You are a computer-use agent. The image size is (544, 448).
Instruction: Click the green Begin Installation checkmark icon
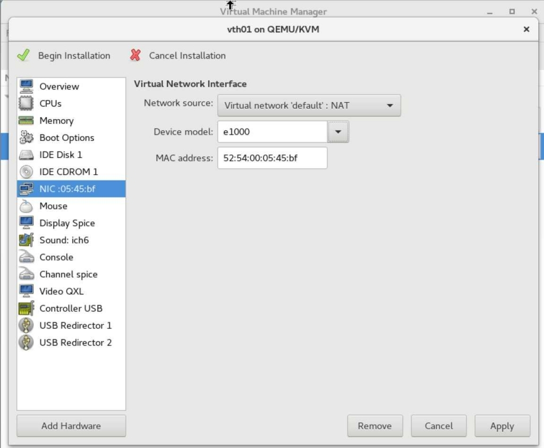[x=23, y=55]
